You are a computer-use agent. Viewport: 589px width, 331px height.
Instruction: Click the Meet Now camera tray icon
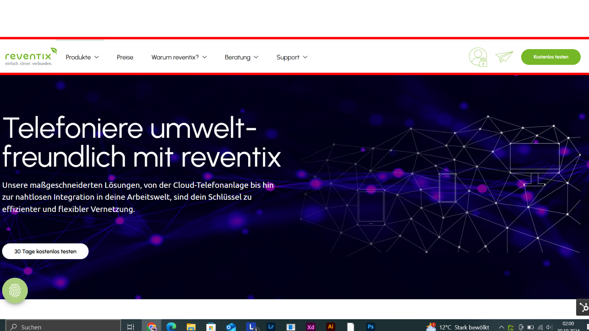(x=521, y=327)
